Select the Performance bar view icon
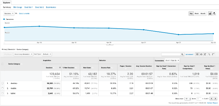219x106 pixels. [205, 54]
